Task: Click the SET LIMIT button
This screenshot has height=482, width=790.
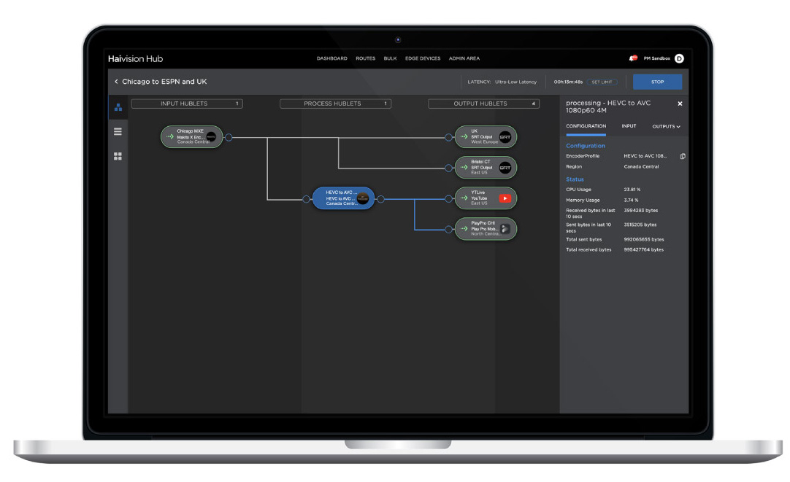Action: [x=602, y=82]
